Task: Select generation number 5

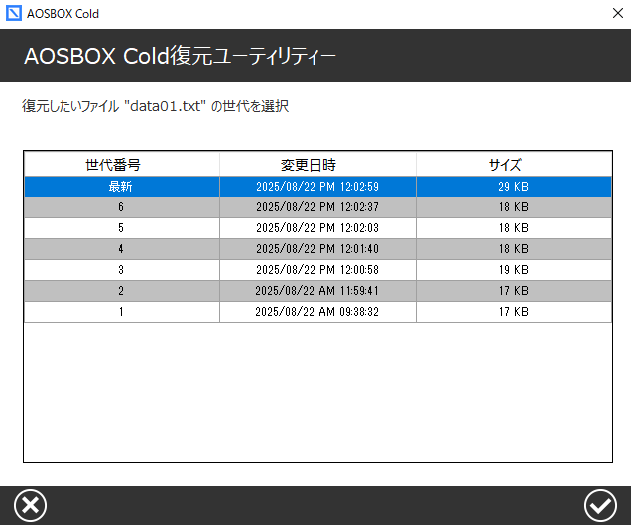Action: point(121,228)
